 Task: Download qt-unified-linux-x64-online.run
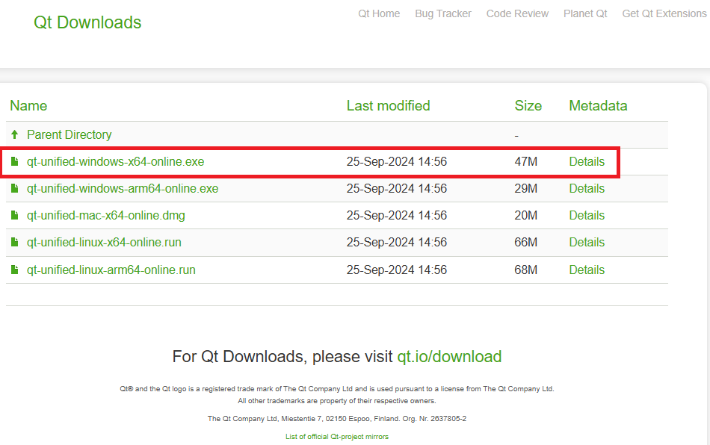point(104,243)
